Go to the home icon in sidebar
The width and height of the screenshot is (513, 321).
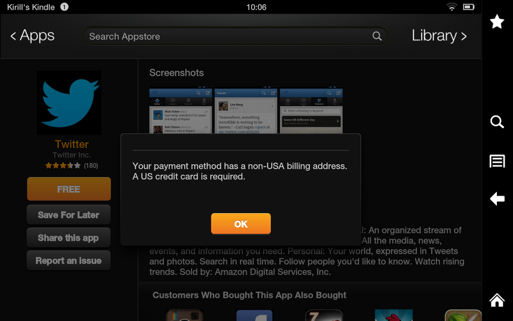click(x=497, y=300)
